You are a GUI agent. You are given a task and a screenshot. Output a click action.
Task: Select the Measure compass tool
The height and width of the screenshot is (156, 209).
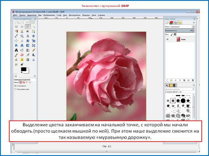(28, 36)
